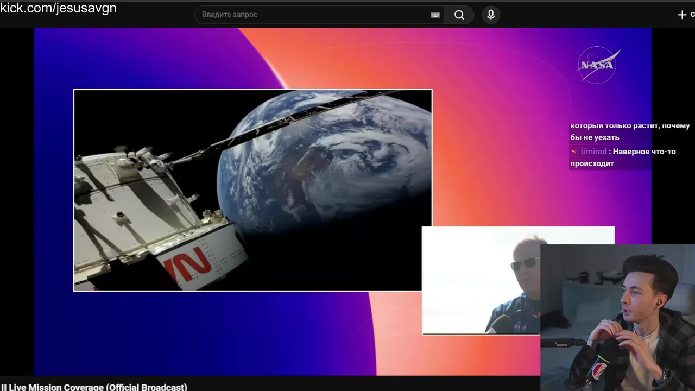Click the NASA logo in the video
695x391 pixels.
click(598, 65)
